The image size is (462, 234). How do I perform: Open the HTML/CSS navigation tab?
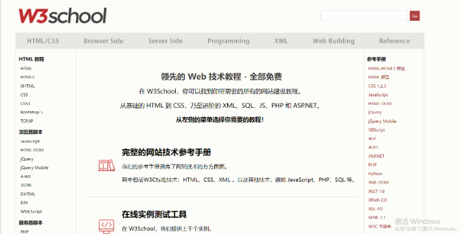tap(43, 41)
